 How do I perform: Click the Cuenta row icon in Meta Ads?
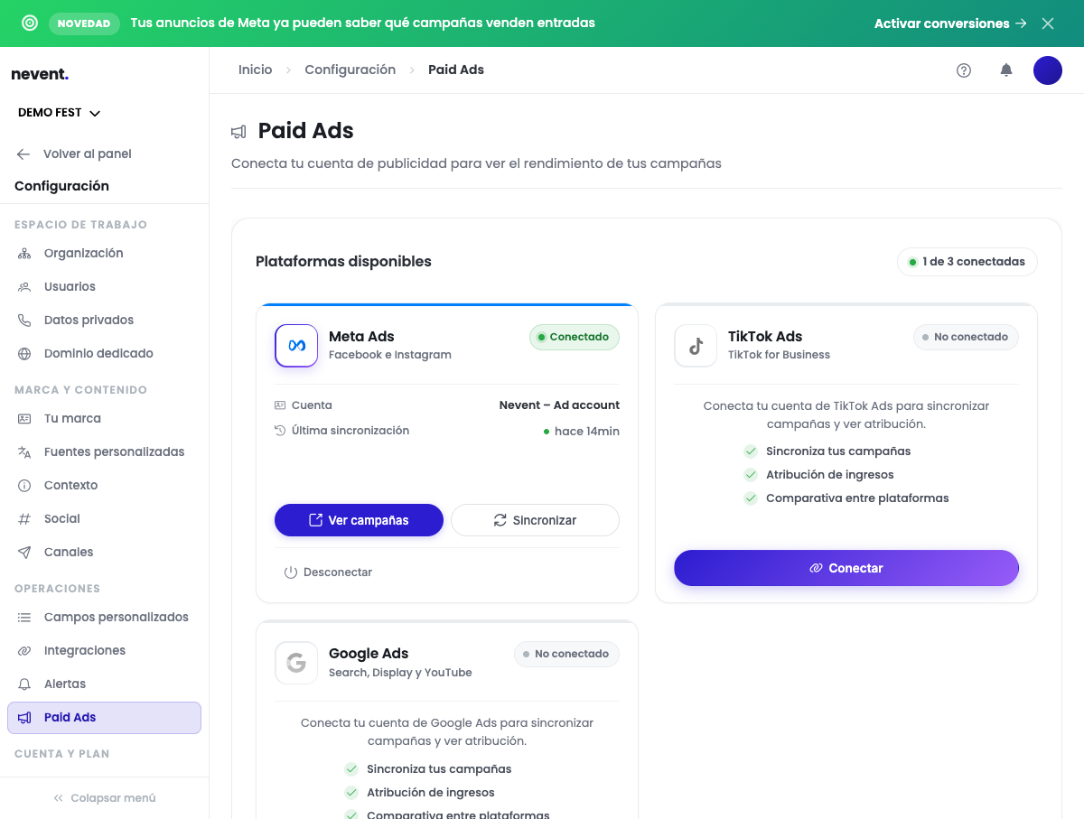(x=280, y=405)
